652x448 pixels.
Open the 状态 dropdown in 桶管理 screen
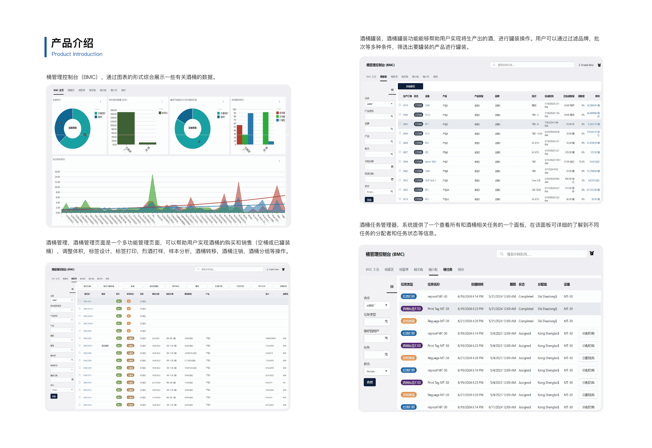tap(62, 390)
